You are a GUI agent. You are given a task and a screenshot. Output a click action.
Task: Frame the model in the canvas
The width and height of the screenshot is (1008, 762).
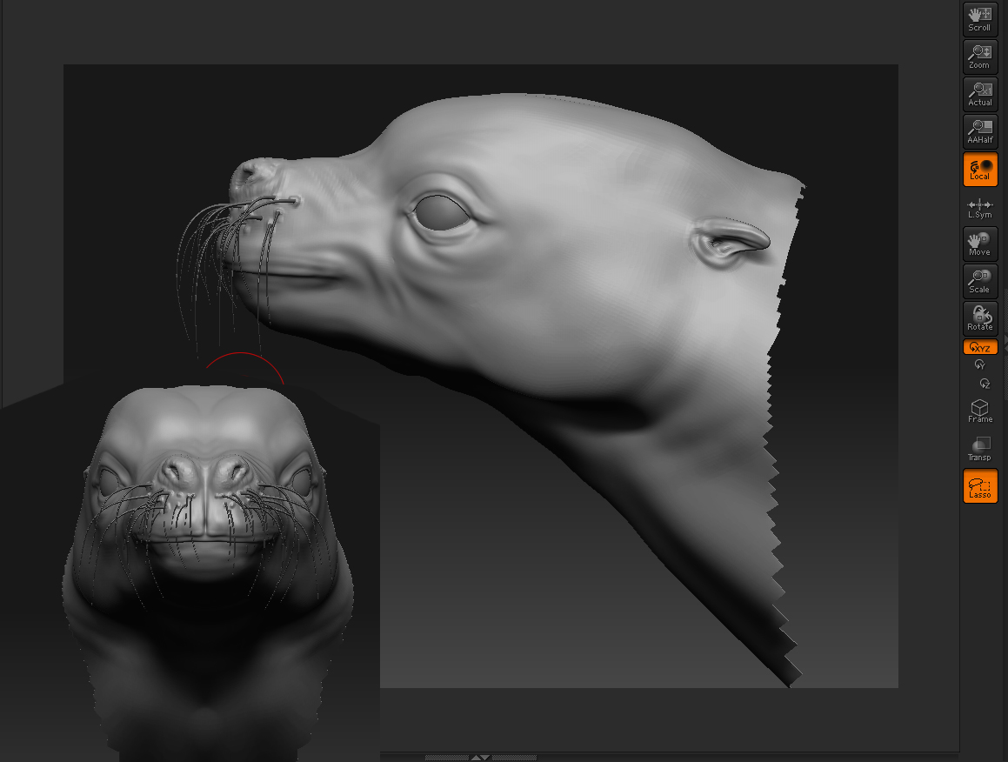pyautogui.click(x=979, y=411)
